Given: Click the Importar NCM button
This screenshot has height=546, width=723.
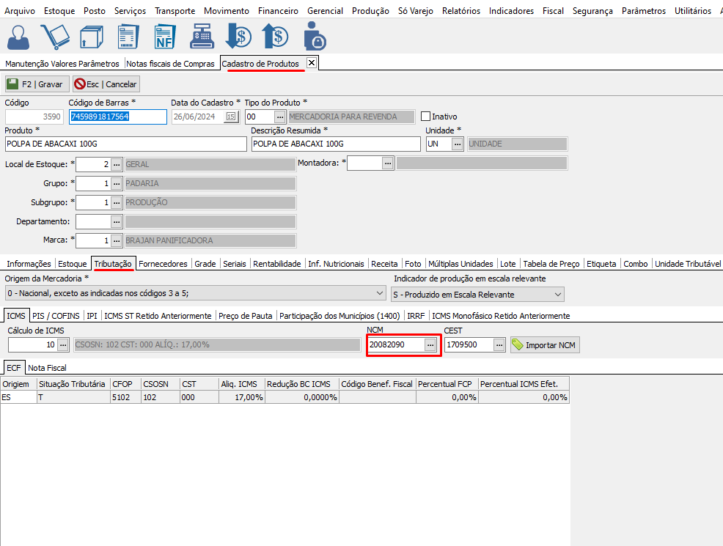Looking at the screenshot, I should coord(545,344).
